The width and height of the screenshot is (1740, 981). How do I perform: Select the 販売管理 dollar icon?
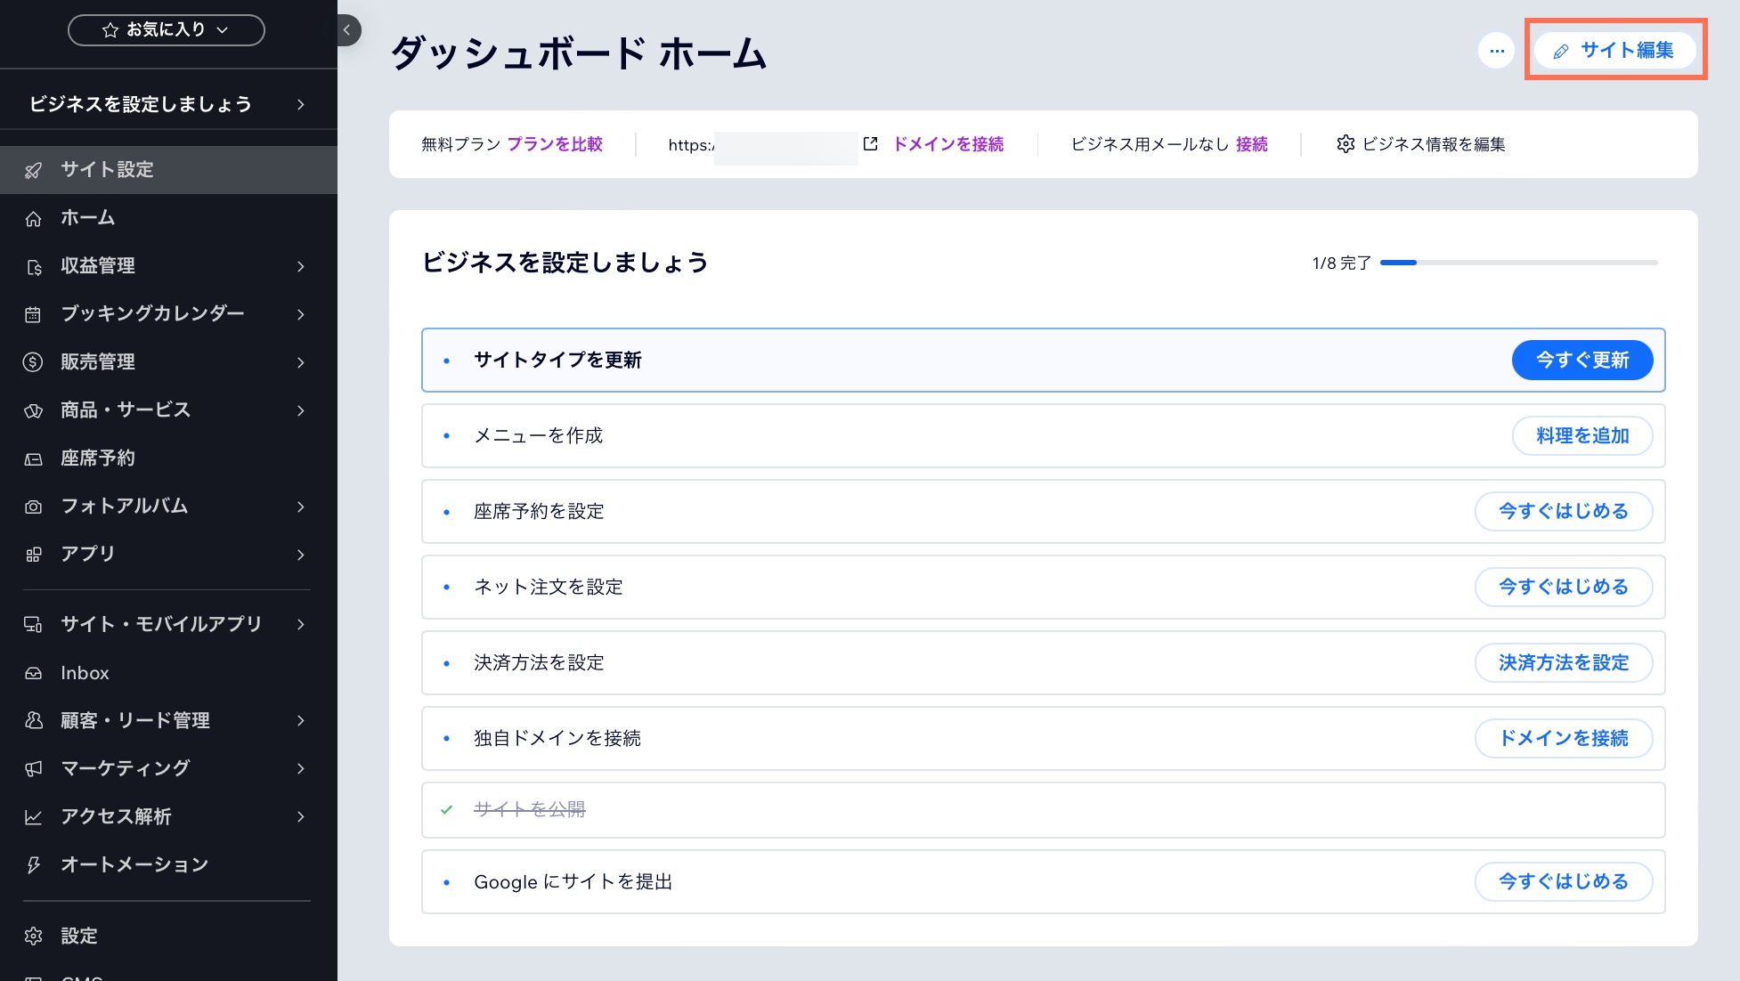tap(33, 361)
